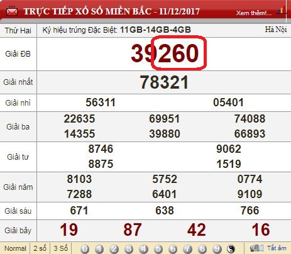Click the yin-yang symbol icon
291x254 pixels.
[231, 249]
